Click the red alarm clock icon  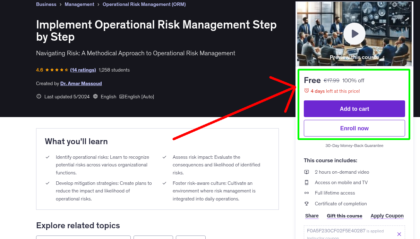tap(306, 90)
